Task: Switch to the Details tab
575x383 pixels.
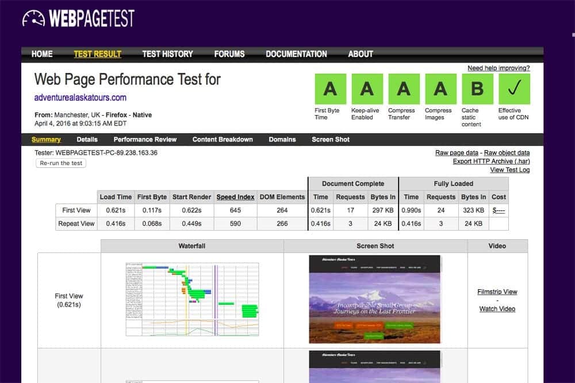Action: [87, 139]
